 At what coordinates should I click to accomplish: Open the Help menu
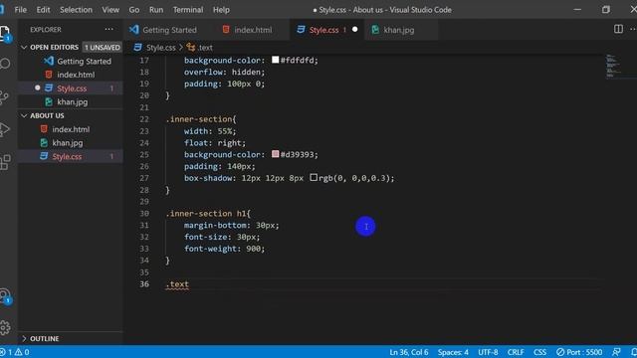coord(221,10)
